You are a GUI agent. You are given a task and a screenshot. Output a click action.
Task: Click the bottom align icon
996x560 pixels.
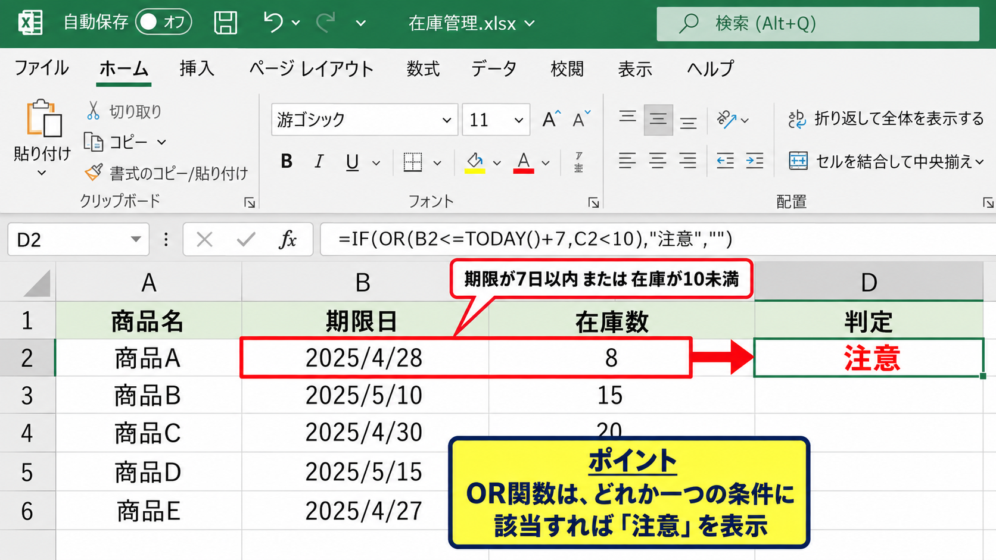(x=689, y=121)
